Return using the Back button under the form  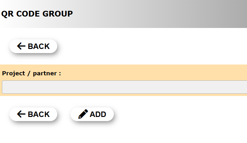[33, 114]
